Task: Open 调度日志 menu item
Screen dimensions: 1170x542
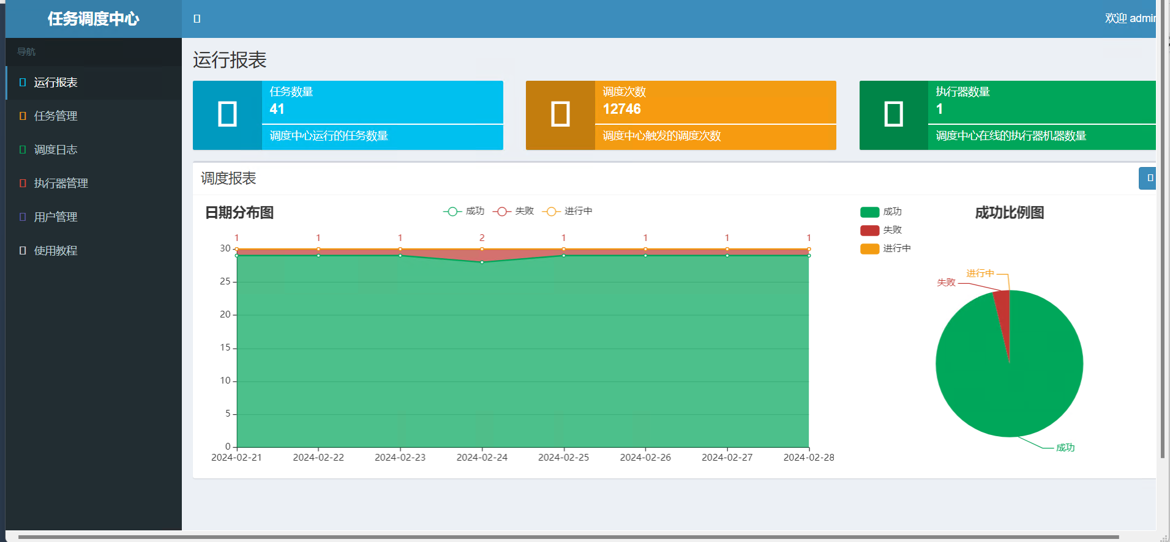Action: (x=94, y=150)
